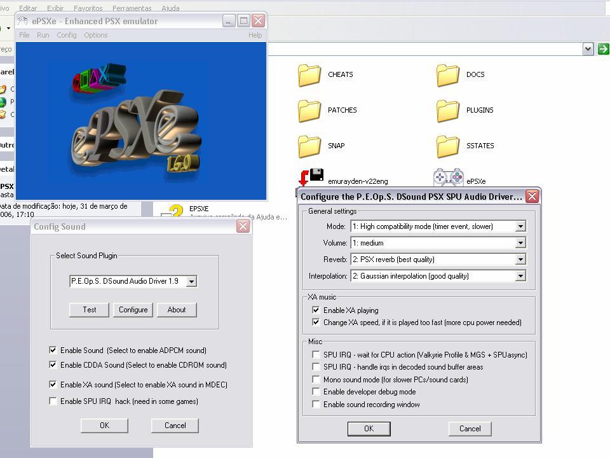610x458 pixels.
Task: Open the Favoritos menu in Explorer
Action: click(88, 8)
